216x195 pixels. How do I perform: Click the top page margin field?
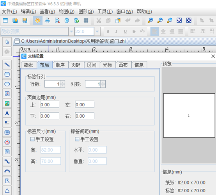click(50, 105)
